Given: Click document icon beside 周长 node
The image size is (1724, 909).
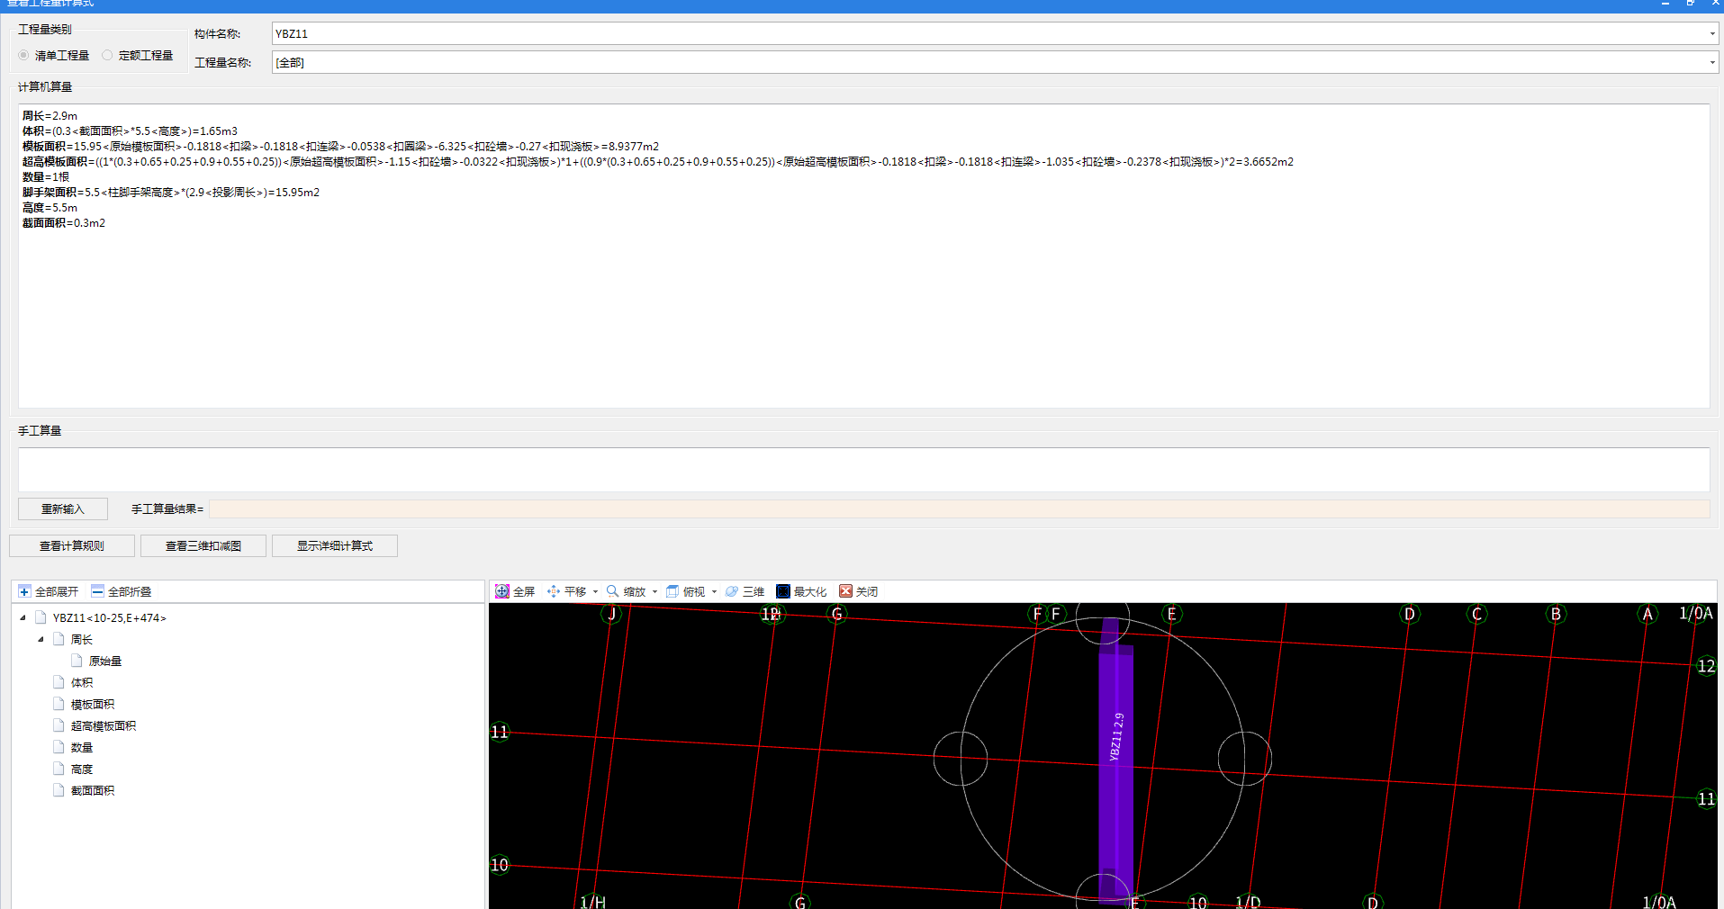Looking at the screenshot, I should 59,639.
